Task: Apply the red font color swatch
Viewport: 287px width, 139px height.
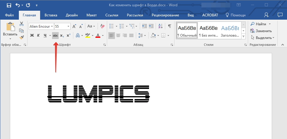Action: pos(98,36)
